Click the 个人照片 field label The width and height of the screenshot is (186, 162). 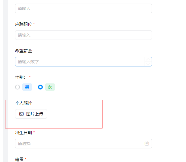pos(24,103)
